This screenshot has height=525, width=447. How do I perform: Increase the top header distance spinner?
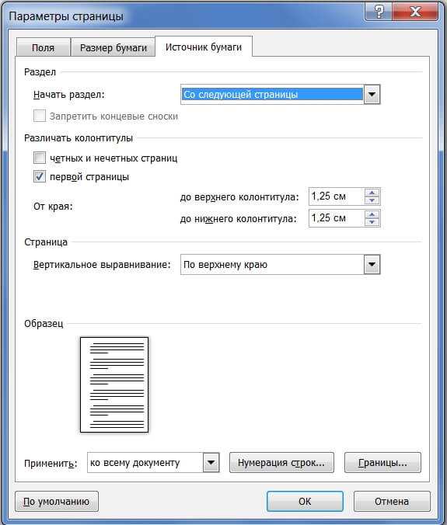tap(372, 193)
